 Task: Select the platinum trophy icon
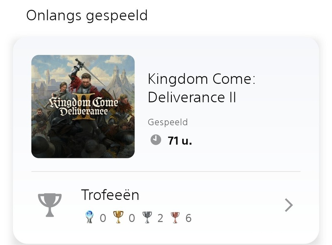click(x=90, y=217)
